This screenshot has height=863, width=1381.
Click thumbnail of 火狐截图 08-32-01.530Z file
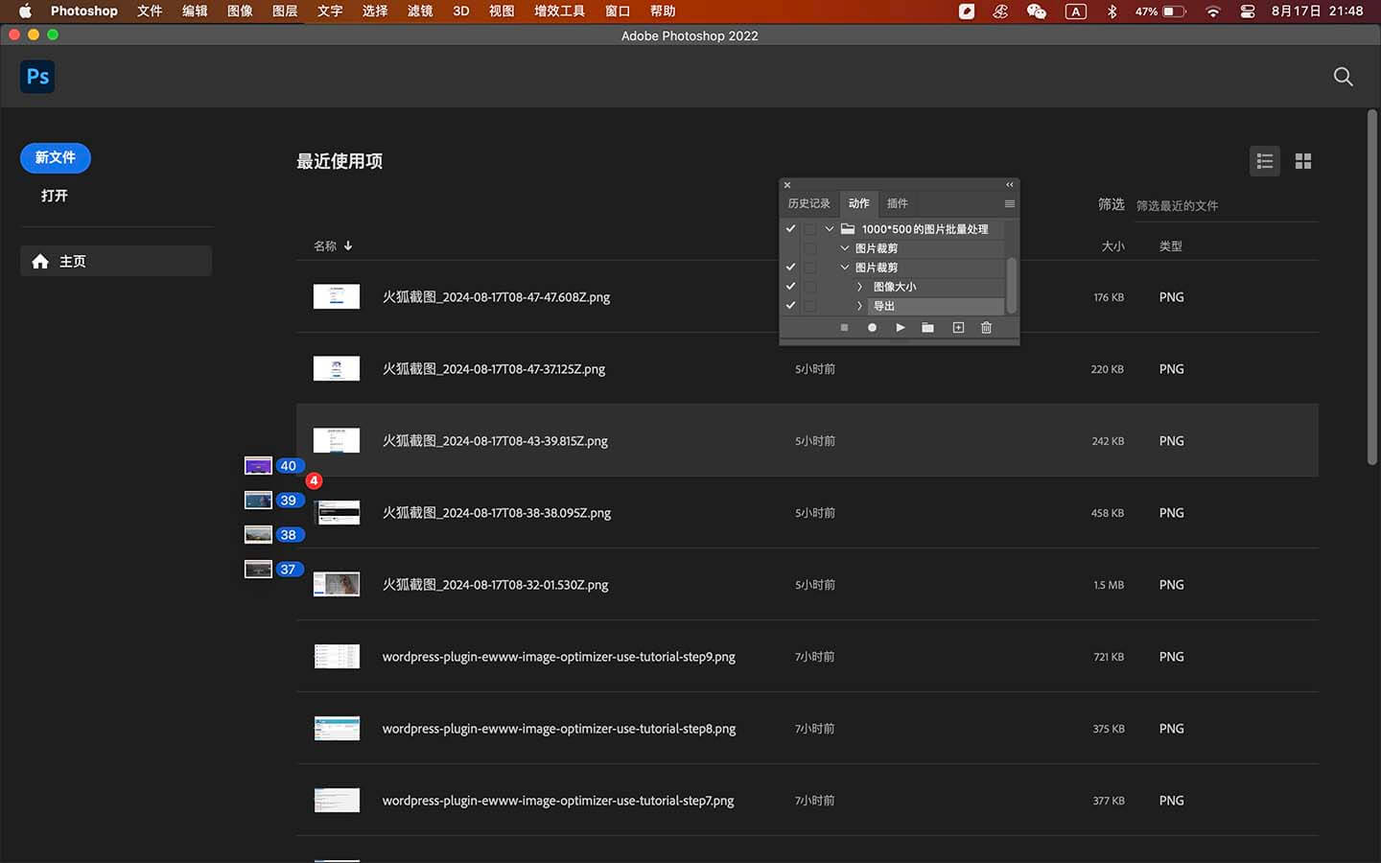(337, 584)
